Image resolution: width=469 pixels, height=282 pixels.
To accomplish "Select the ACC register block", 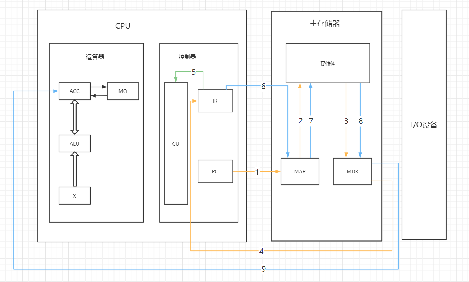I will point(74,91).
